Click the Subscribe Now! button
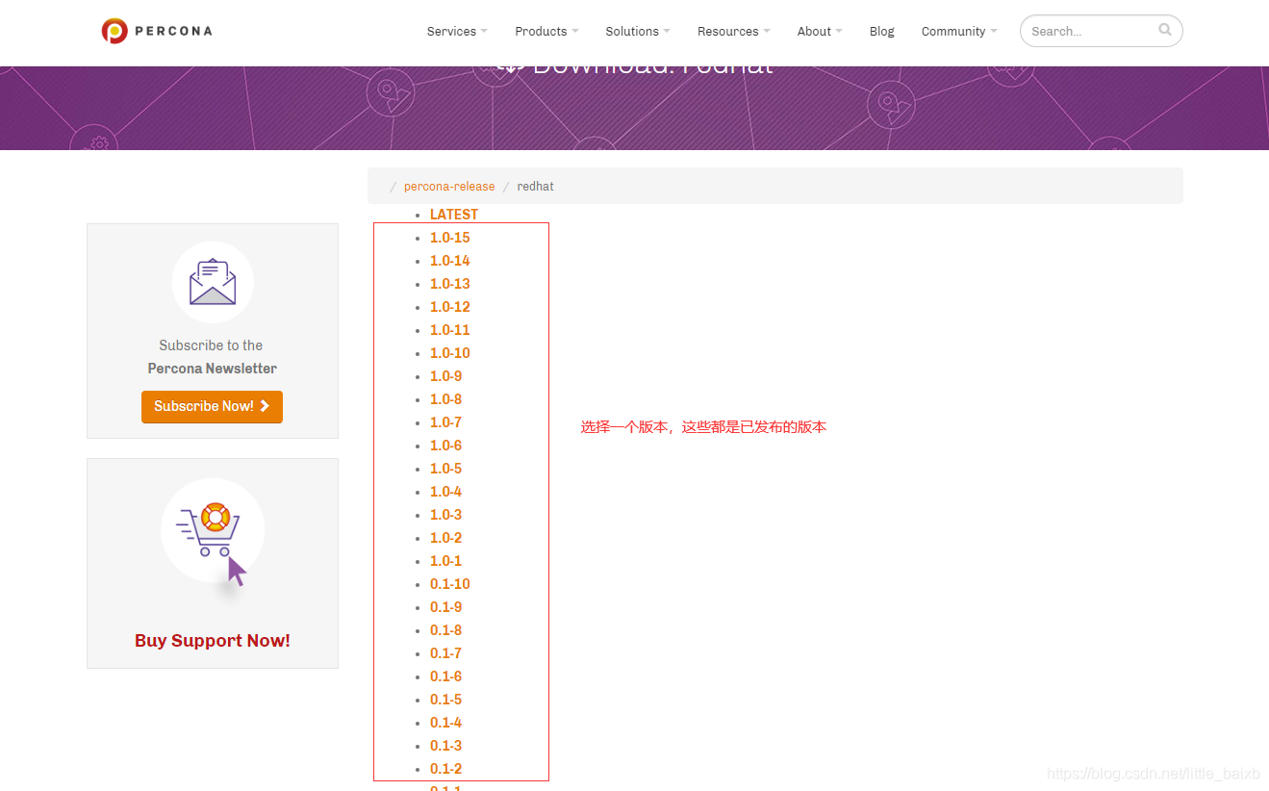Screen dimensions: 1269x791 point(212,406)
